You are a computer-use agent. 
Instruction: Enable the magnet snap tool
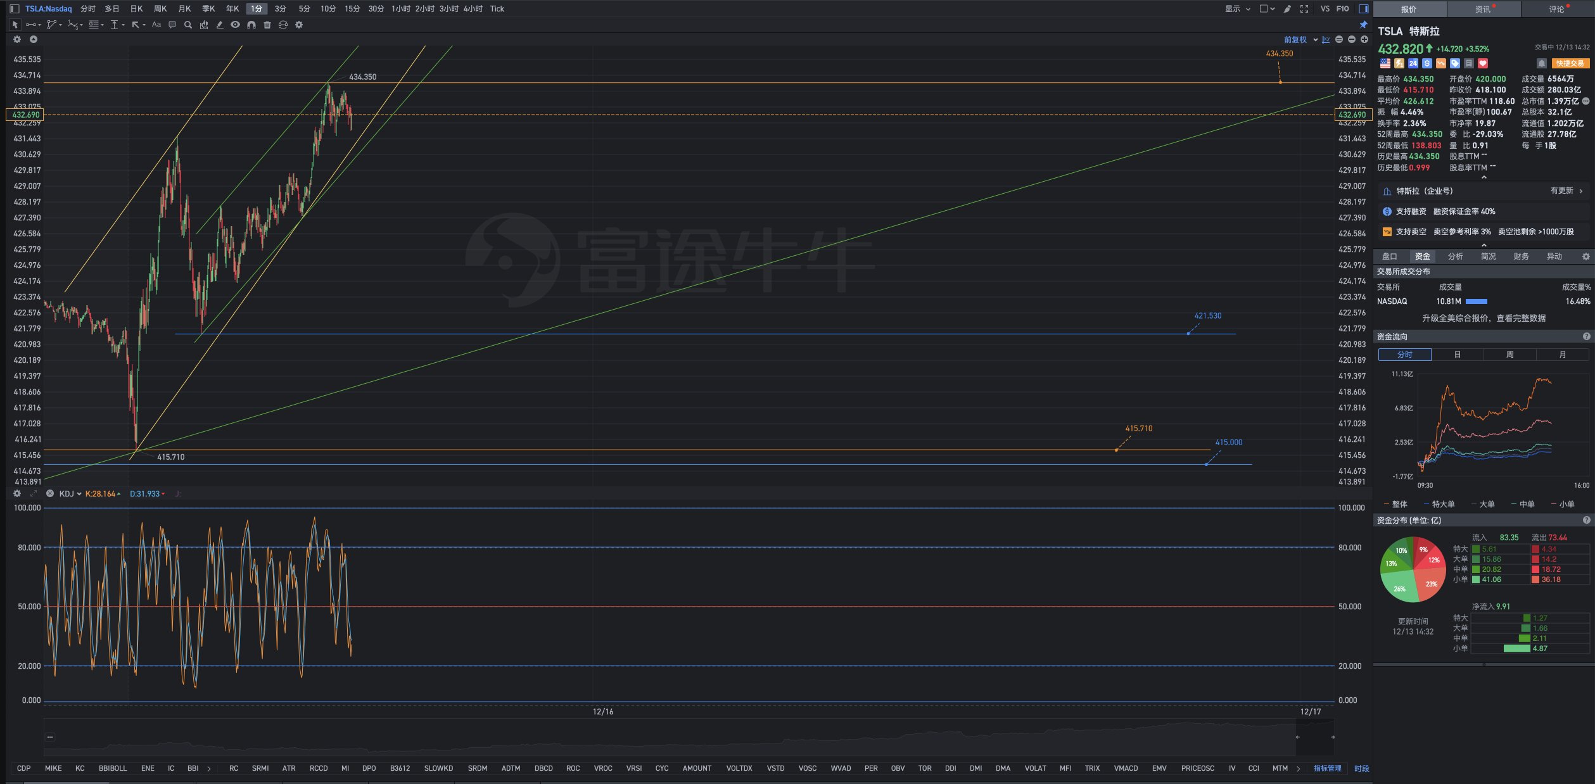pos(251,25)
